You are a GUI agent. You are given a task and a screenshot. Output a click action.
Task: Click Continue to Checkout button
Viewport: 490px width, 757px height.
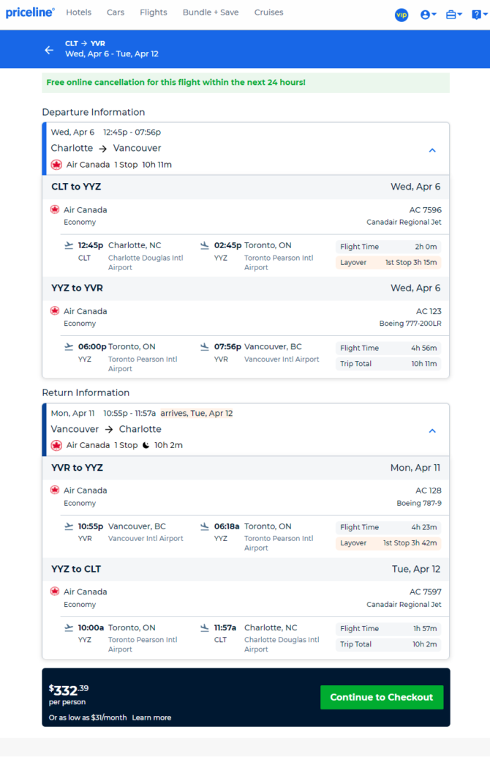(x=382, y=697)
